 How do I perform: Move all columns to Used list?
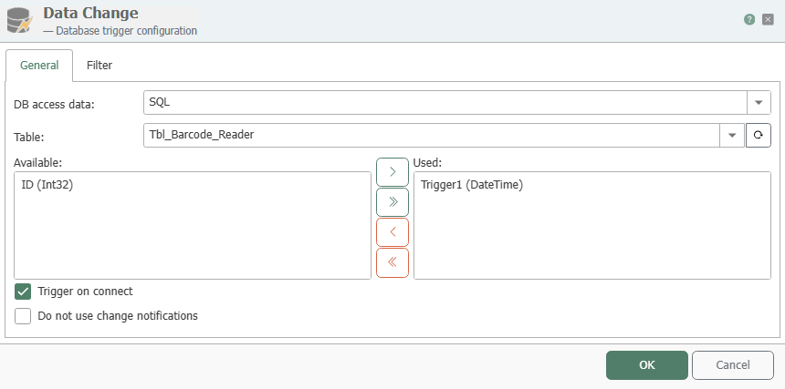(392, 201)
